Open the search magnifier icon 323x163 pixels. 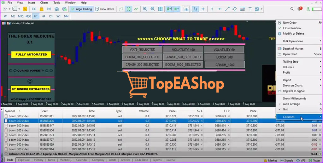click(292, 9)
